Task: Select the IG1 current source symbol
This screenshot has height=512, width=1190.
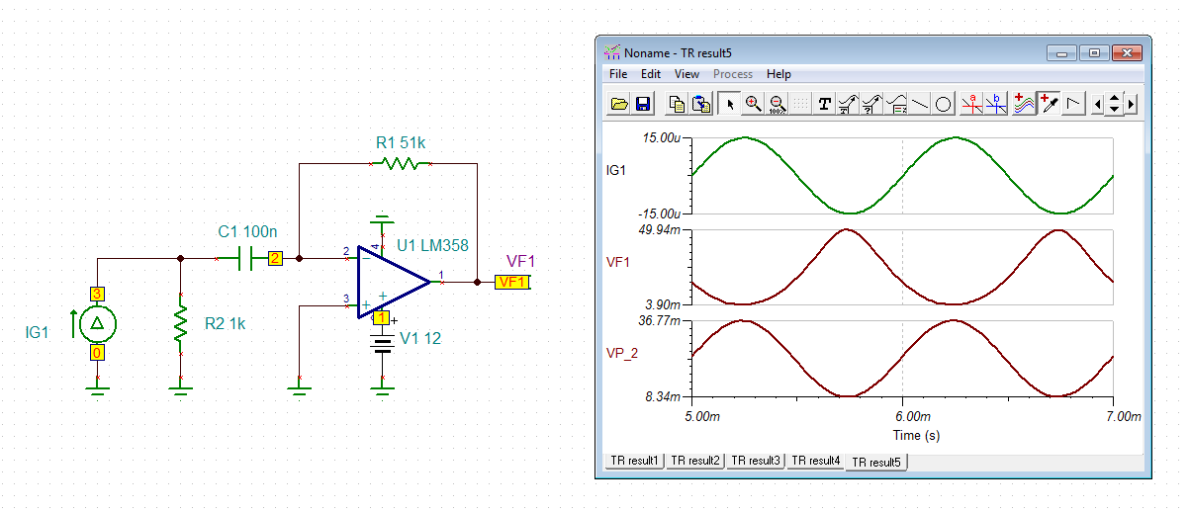Action: click(97, 322)
